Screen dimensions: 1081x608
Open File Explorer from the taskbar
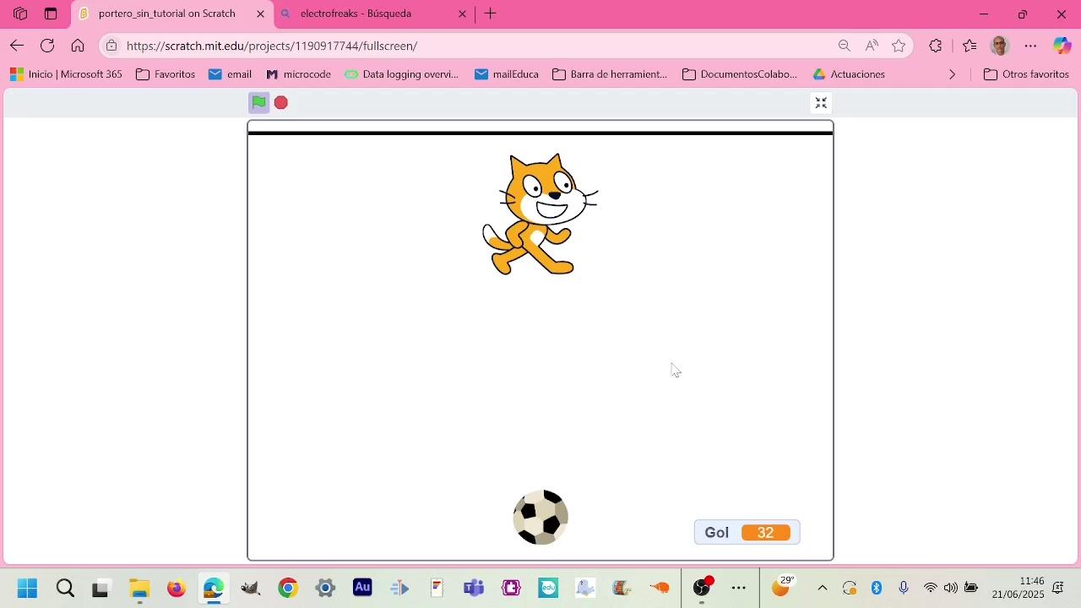139,589
